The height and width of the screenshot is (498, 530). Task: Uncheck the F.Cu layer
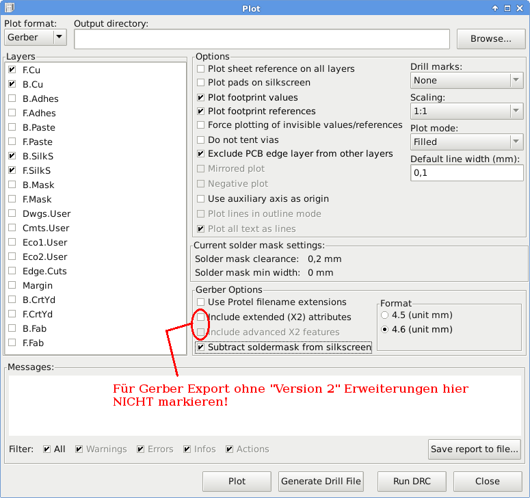click(x=12, y=70)
